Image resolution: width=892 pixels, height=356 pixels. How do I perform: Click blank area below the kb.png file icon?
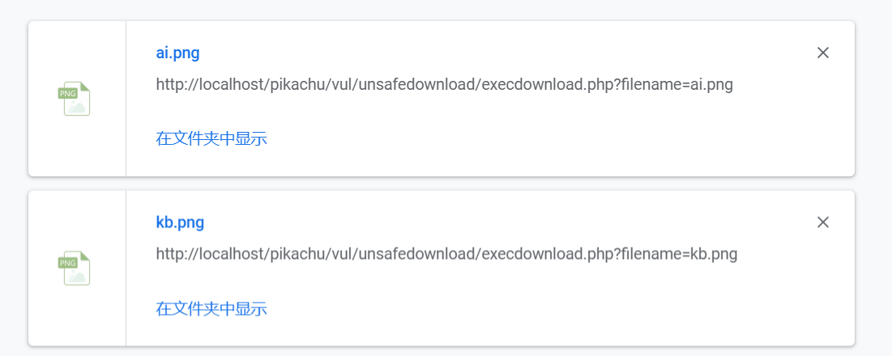77,320
